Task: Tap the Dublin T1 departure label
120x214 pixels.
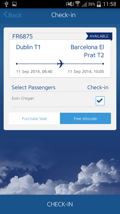Action: (28, 47)
